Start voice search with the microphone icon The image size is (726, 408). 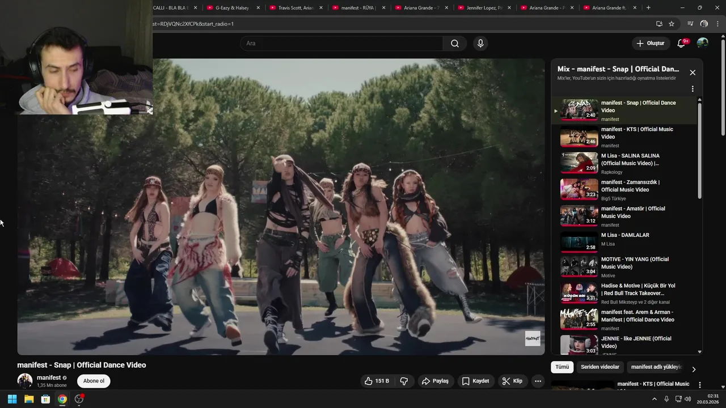[x=480, y=44]
